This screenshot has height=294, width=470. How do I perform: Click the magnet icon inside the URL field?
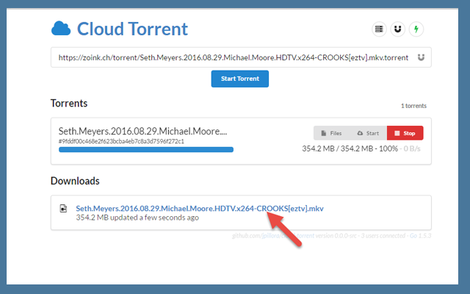click(x=421, y=57)
